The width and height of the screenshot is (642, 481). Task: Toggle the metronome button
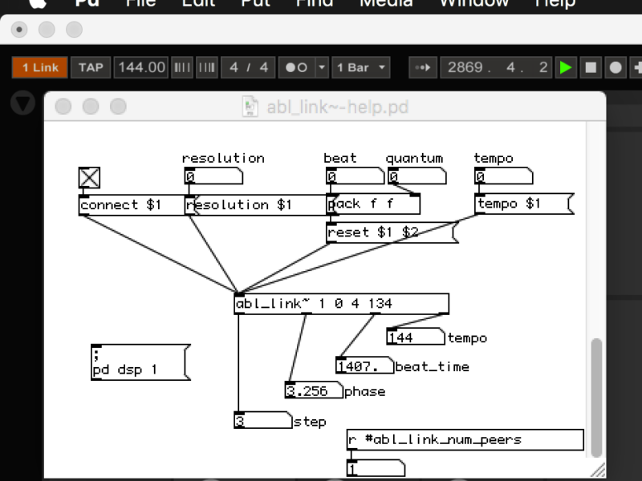coord(296,67)
